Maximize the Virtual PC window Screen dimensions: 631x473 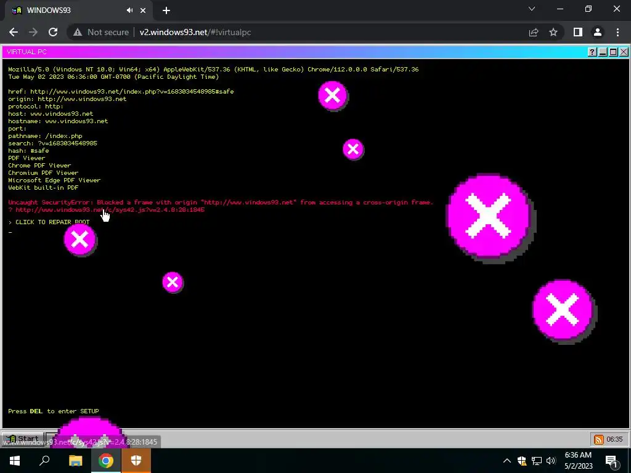coord(613,52)
